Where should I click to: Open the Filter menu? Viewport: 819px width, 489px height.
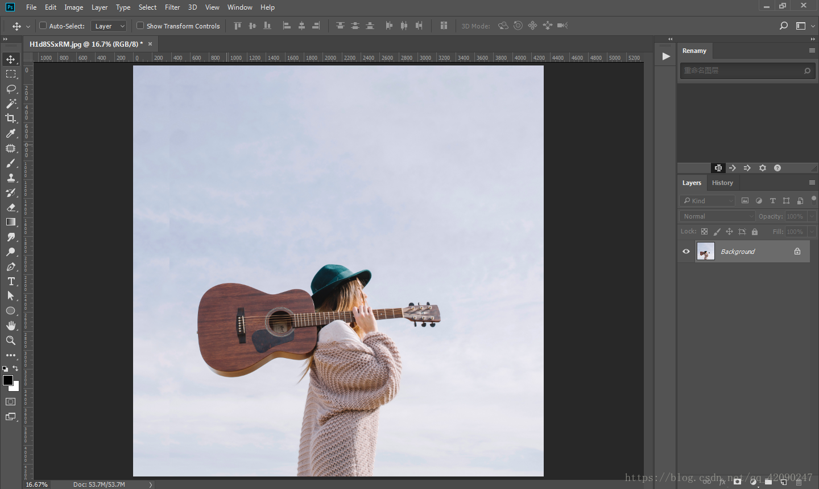[x=172, y=7]
